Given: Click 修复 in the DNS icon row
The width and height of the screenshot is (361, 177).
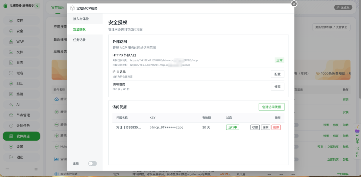Looking at the screenshot, I should point(336,125).
